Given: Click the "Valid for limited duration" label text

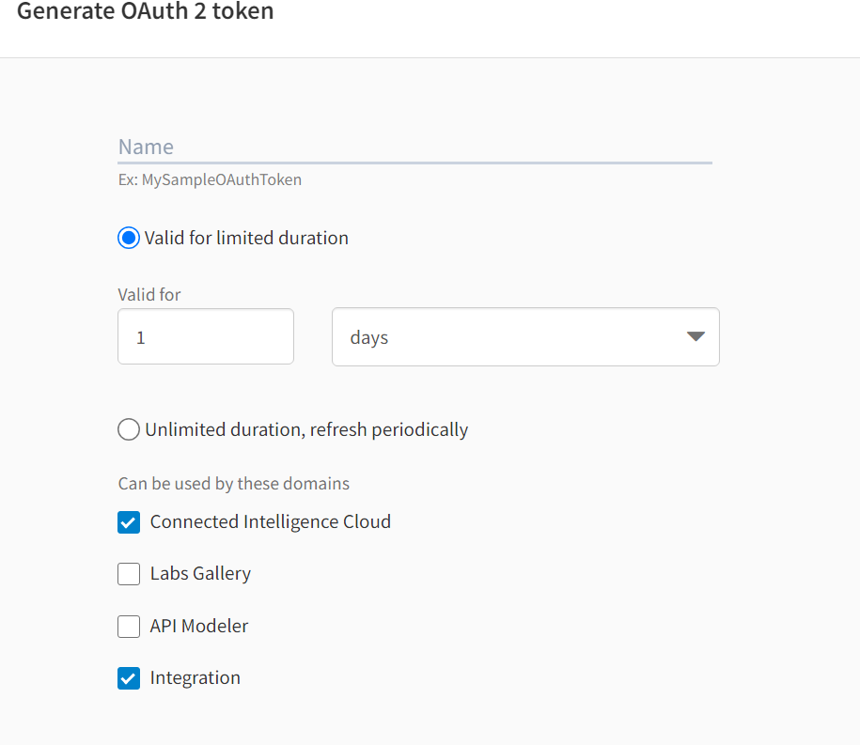Looking at the screenshot, I should tap(246, 238).
